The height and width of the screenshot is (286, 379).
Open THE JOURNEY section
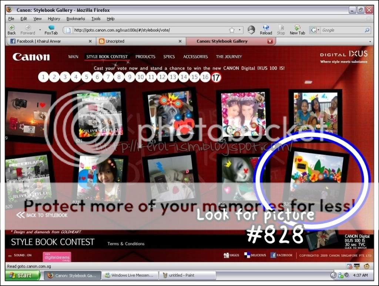coord(229,56)
